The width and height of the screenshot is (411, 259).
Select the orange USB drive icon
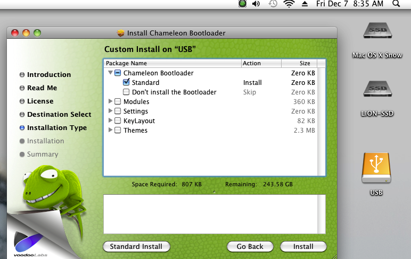(376, 168)
